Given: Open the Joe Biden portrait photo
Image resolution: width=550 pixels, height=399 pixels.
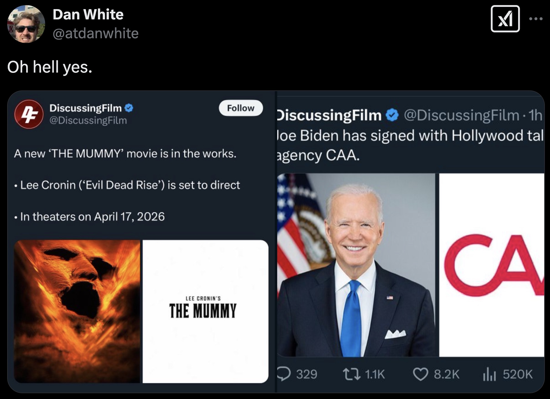Looking at the screenshot, I should coord(356,265).
